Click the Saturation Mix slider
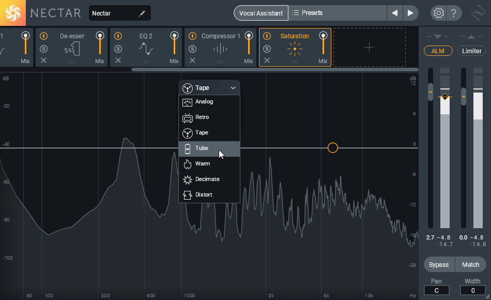Image resolution: width=491 pixels, height=300 pixels. coord(323,44)
